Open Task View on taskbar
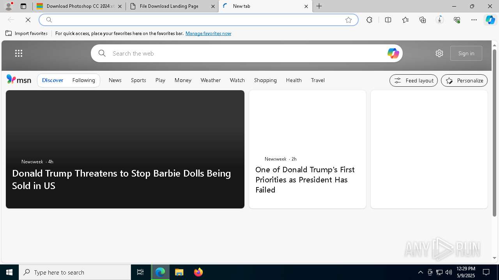The width and height of the screenshot is (499, 280). pos(140,272)
